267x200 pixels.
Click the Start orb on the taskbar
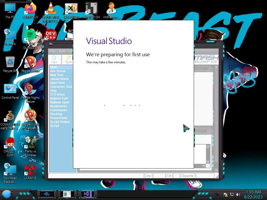(x=7, y=194)
